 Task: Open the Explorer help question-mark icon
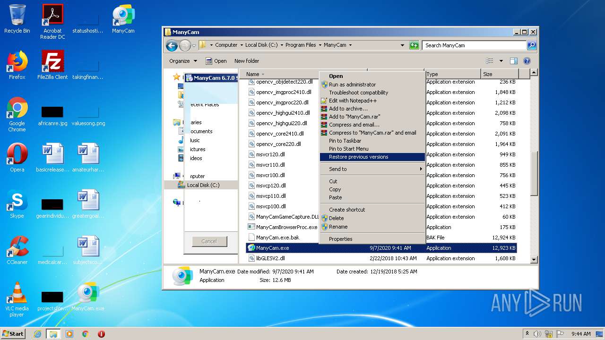527,61
